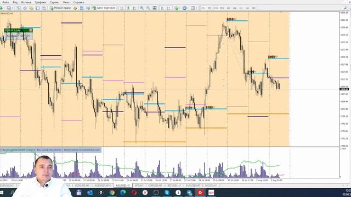Open the Profiles toolbar icon
The width and height of the screenshot is (351, 197).
tap(9, 8)
